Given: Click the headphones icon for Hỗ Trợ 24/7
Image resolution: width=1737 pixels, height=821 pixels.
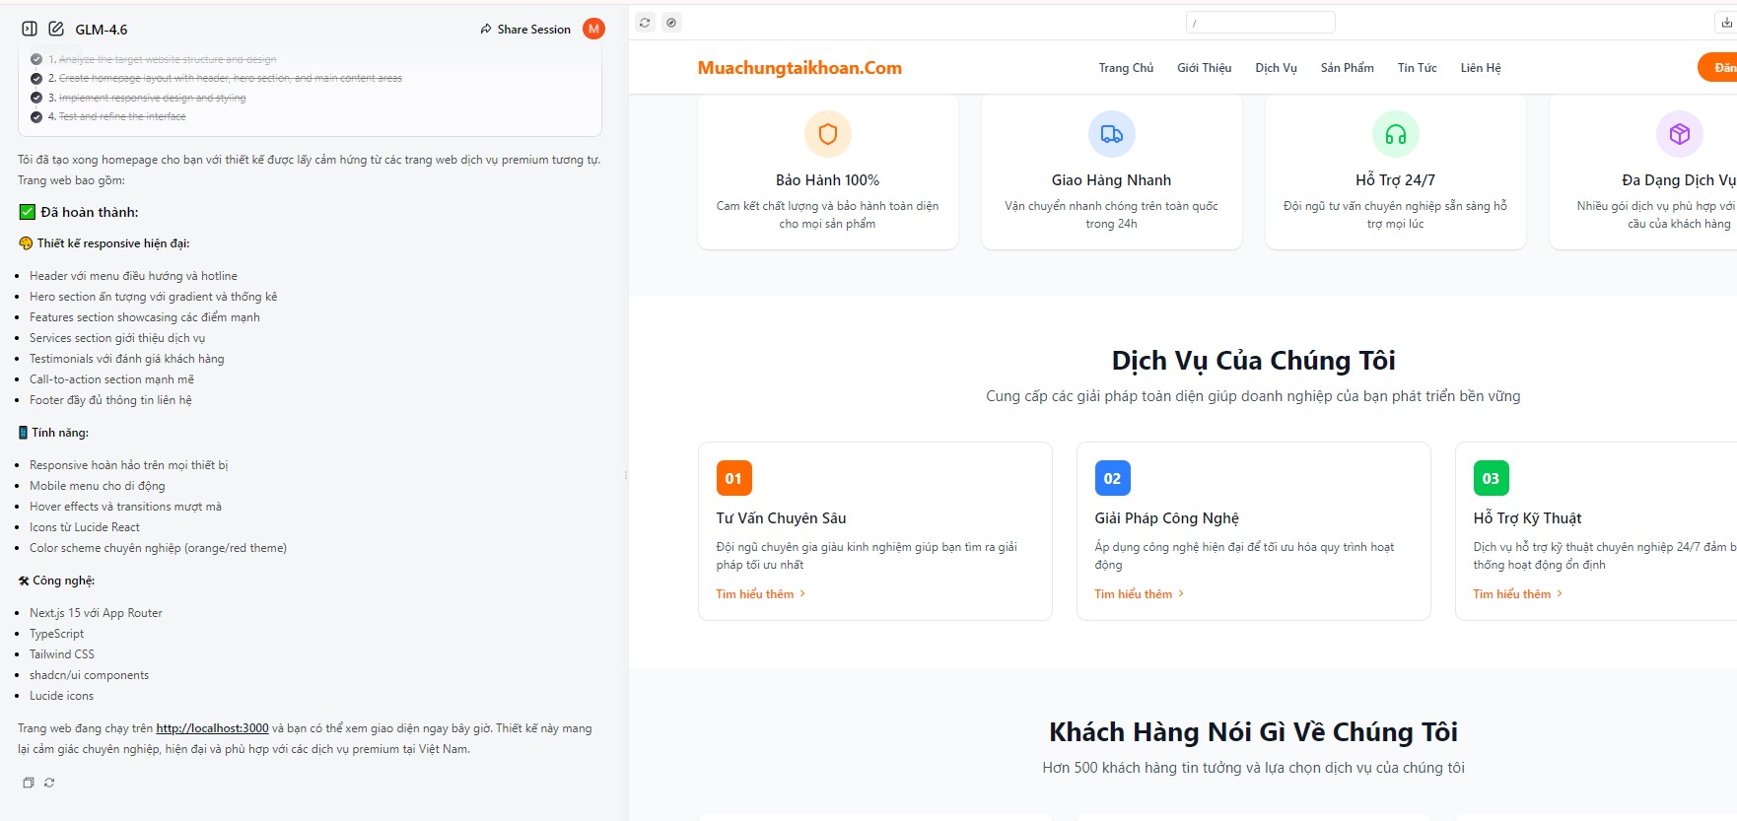Looking at the screenshot, I should click(1396, 134).
